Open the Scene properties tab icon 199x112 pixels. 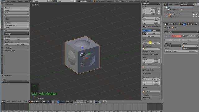pyautogui.click(x=174, y=24)
